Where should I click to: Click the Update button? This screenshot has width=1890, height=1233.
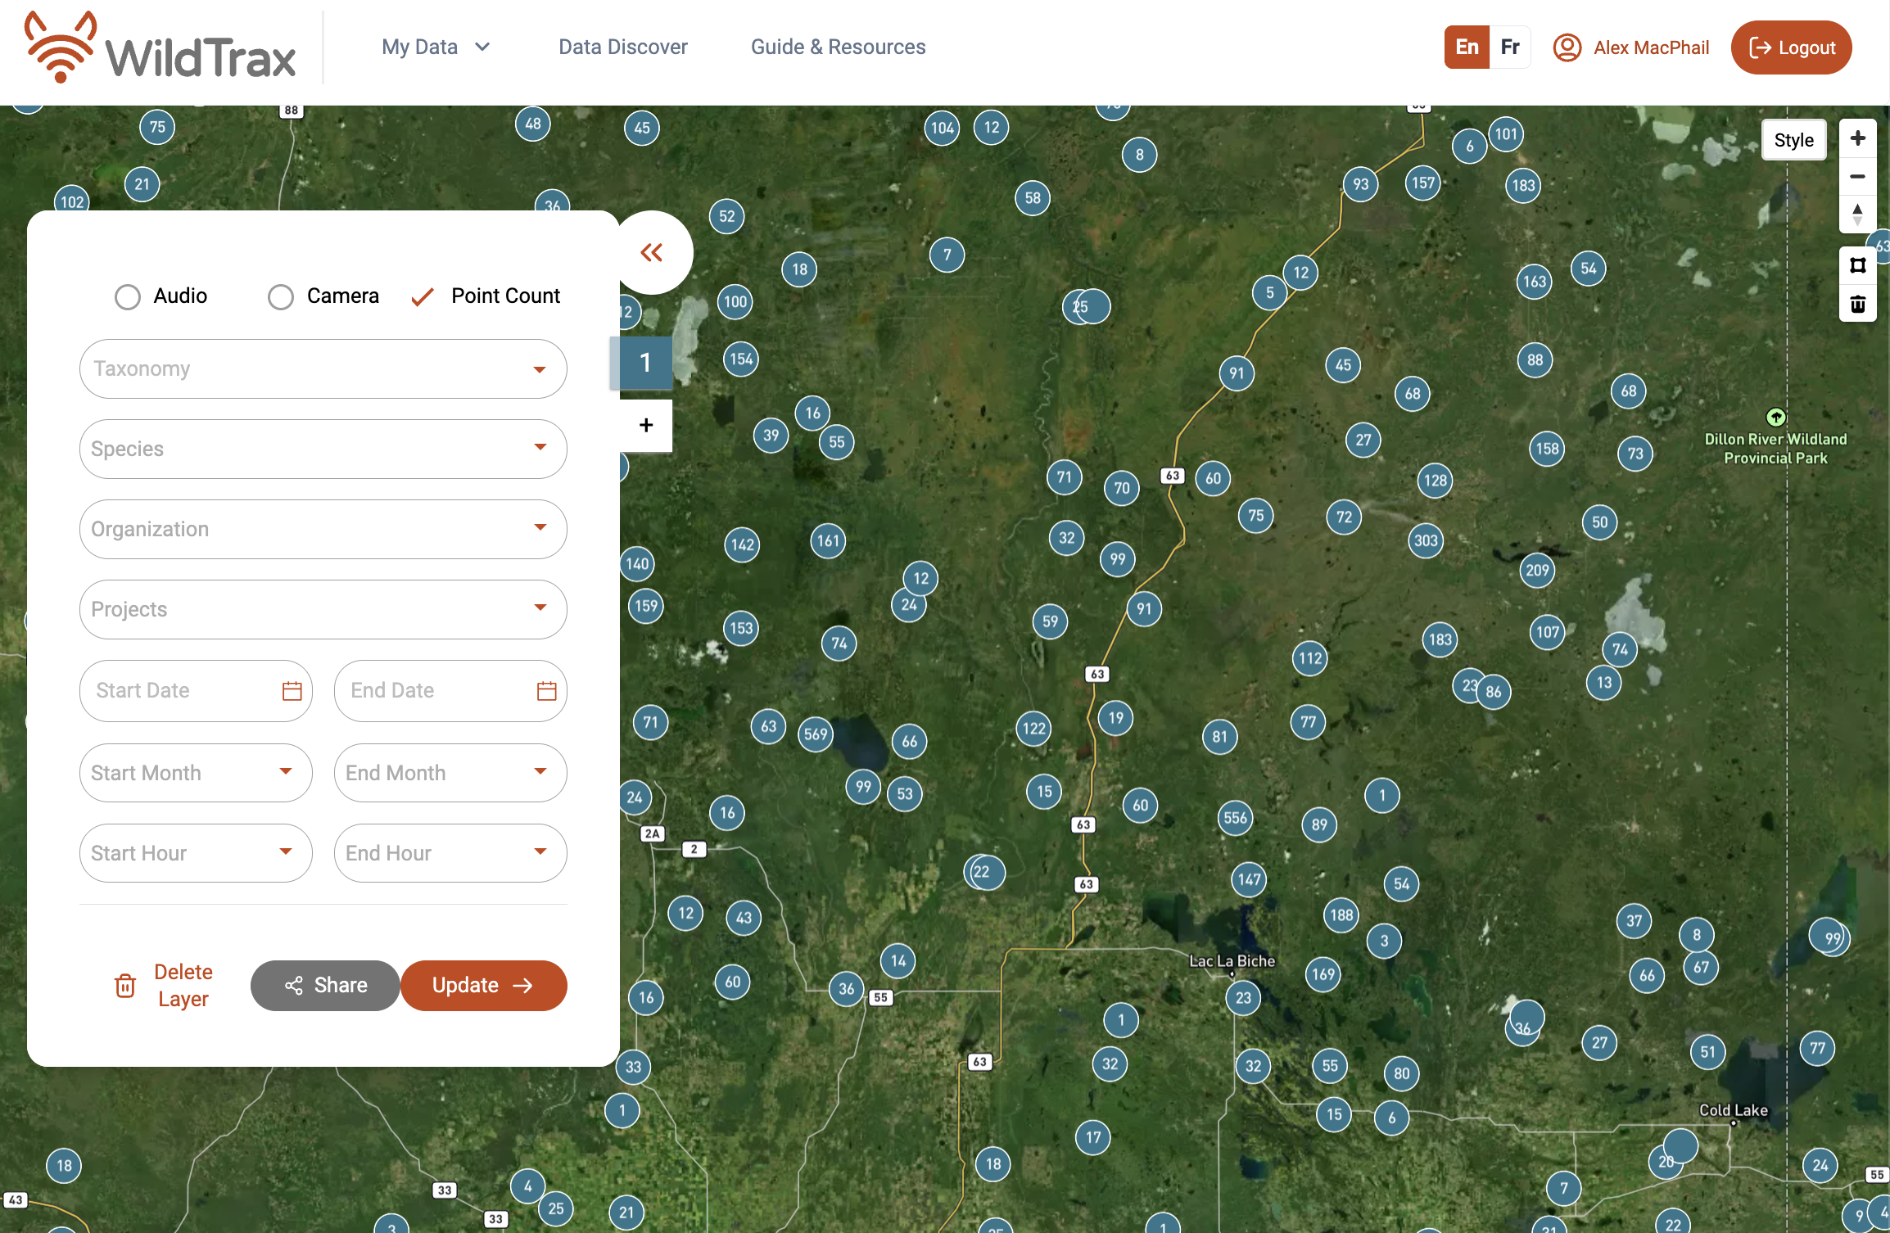(x=483, y=985)
